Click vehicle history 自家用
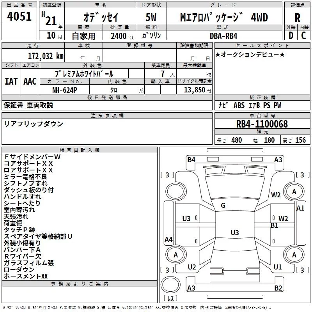Image resolution: width=312 pixels, height=312 pixels. [x=83, y=36]
